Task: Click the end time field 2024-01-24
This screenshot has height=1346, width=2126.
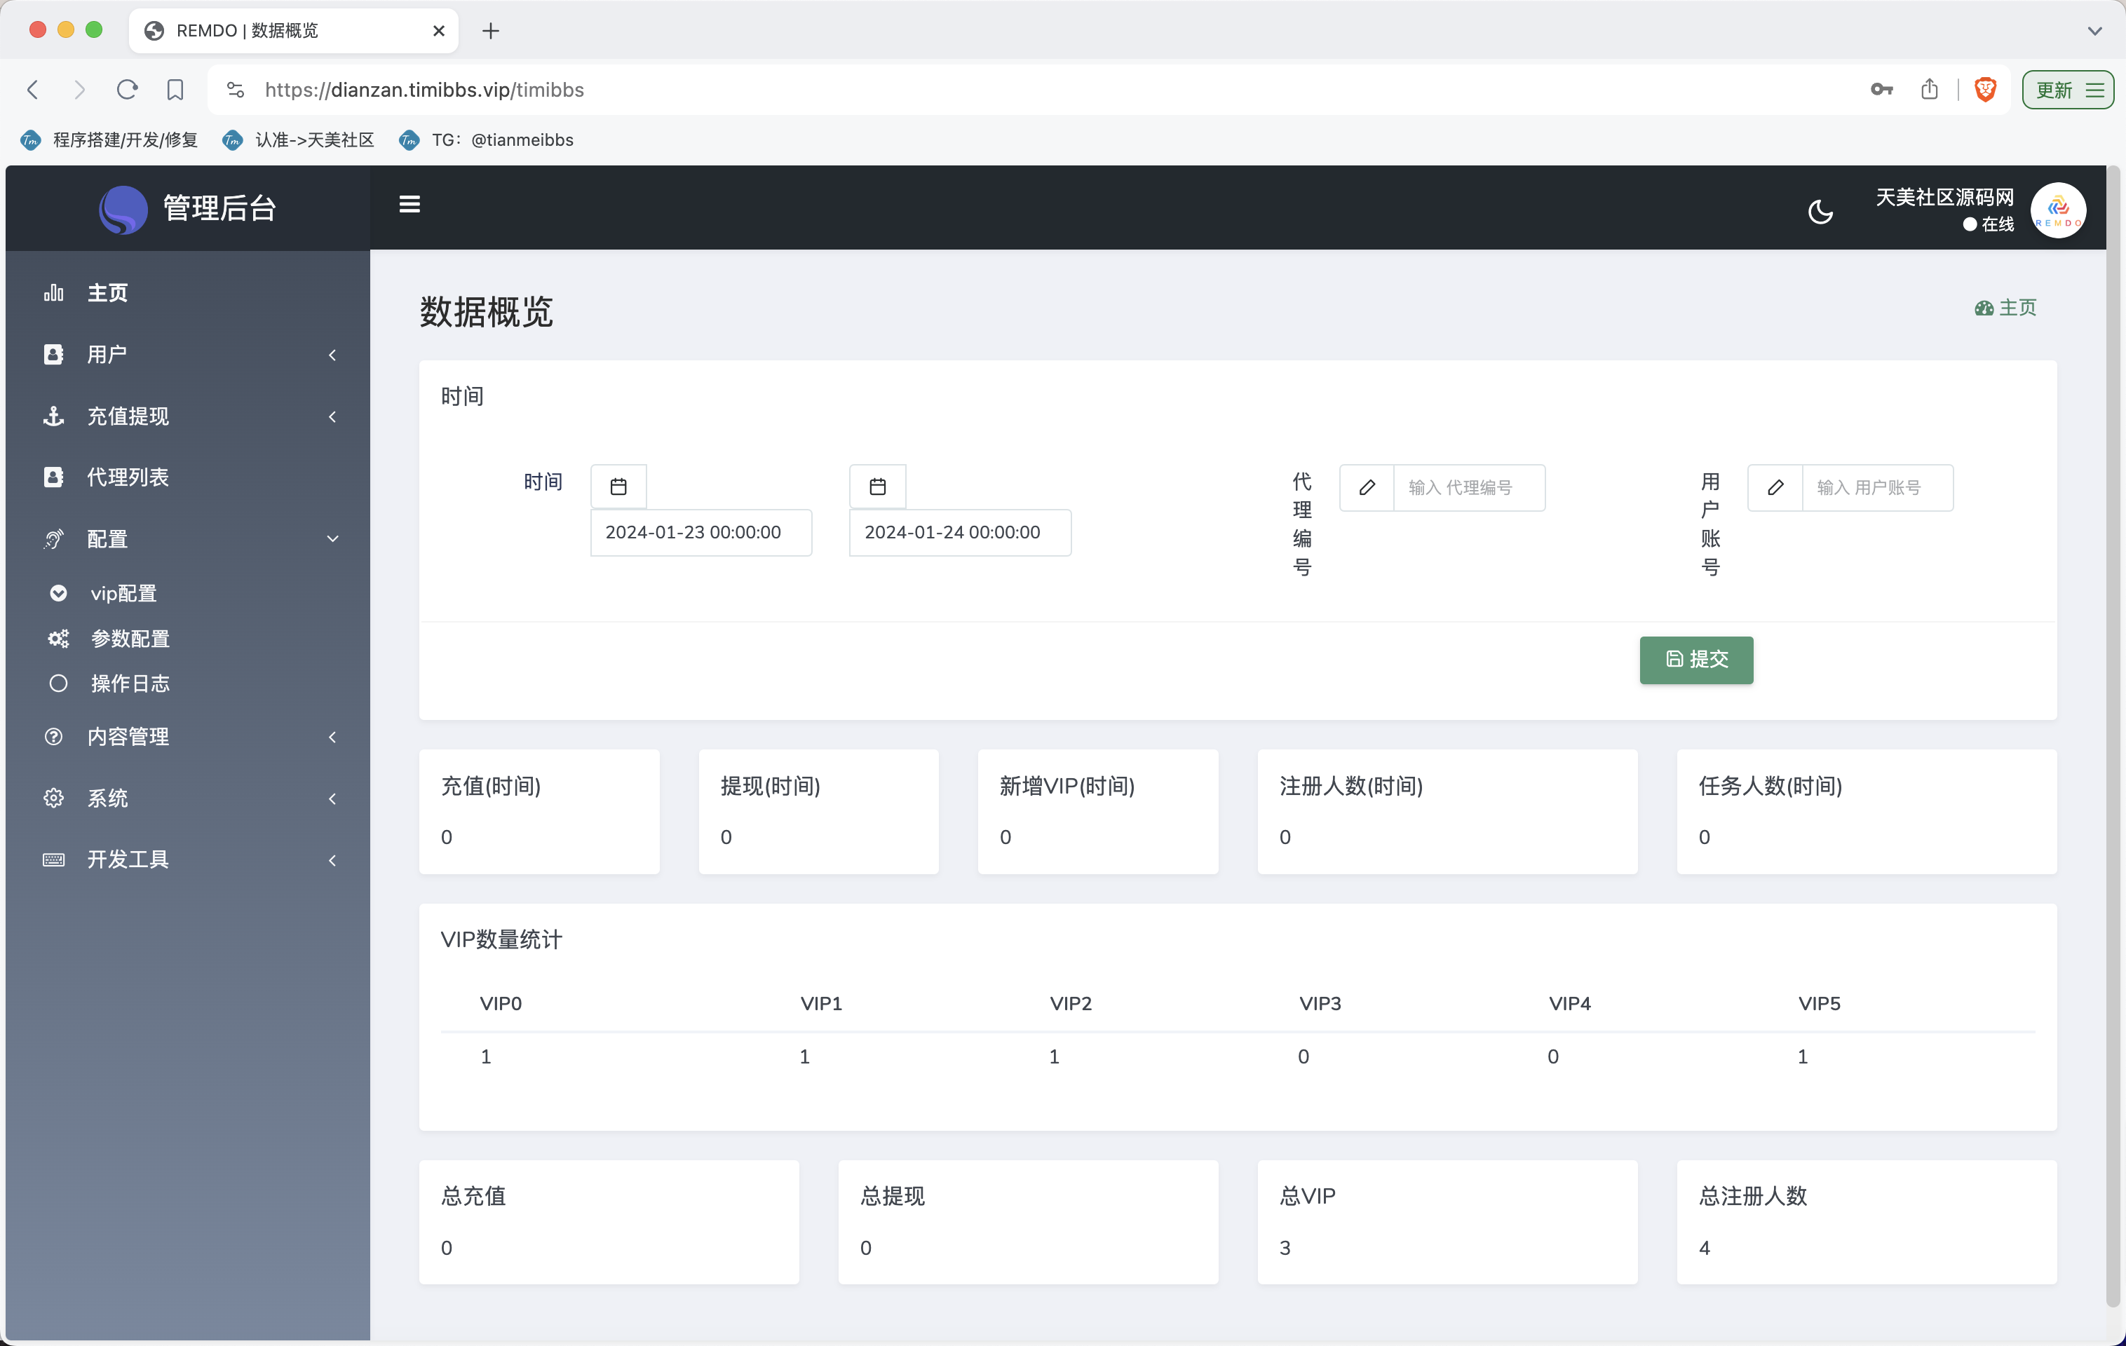Action: pos(960,532)
